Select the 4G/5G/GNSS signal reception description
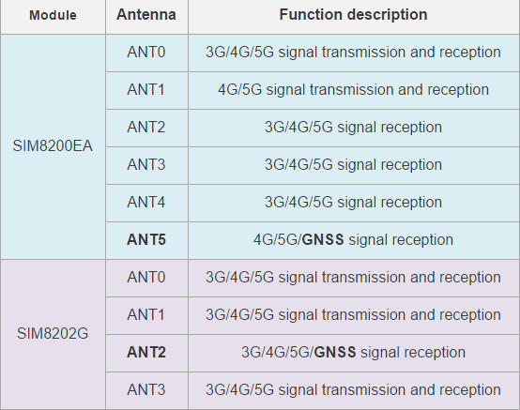 point(354,240)
